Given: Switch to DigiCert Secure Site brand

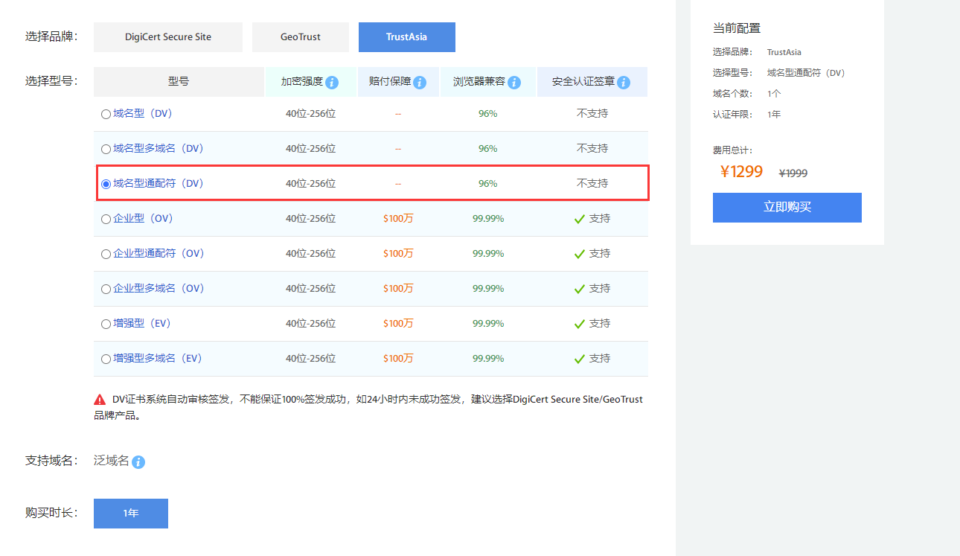Looking at the screenshot, I should click(x=168, y=37).
